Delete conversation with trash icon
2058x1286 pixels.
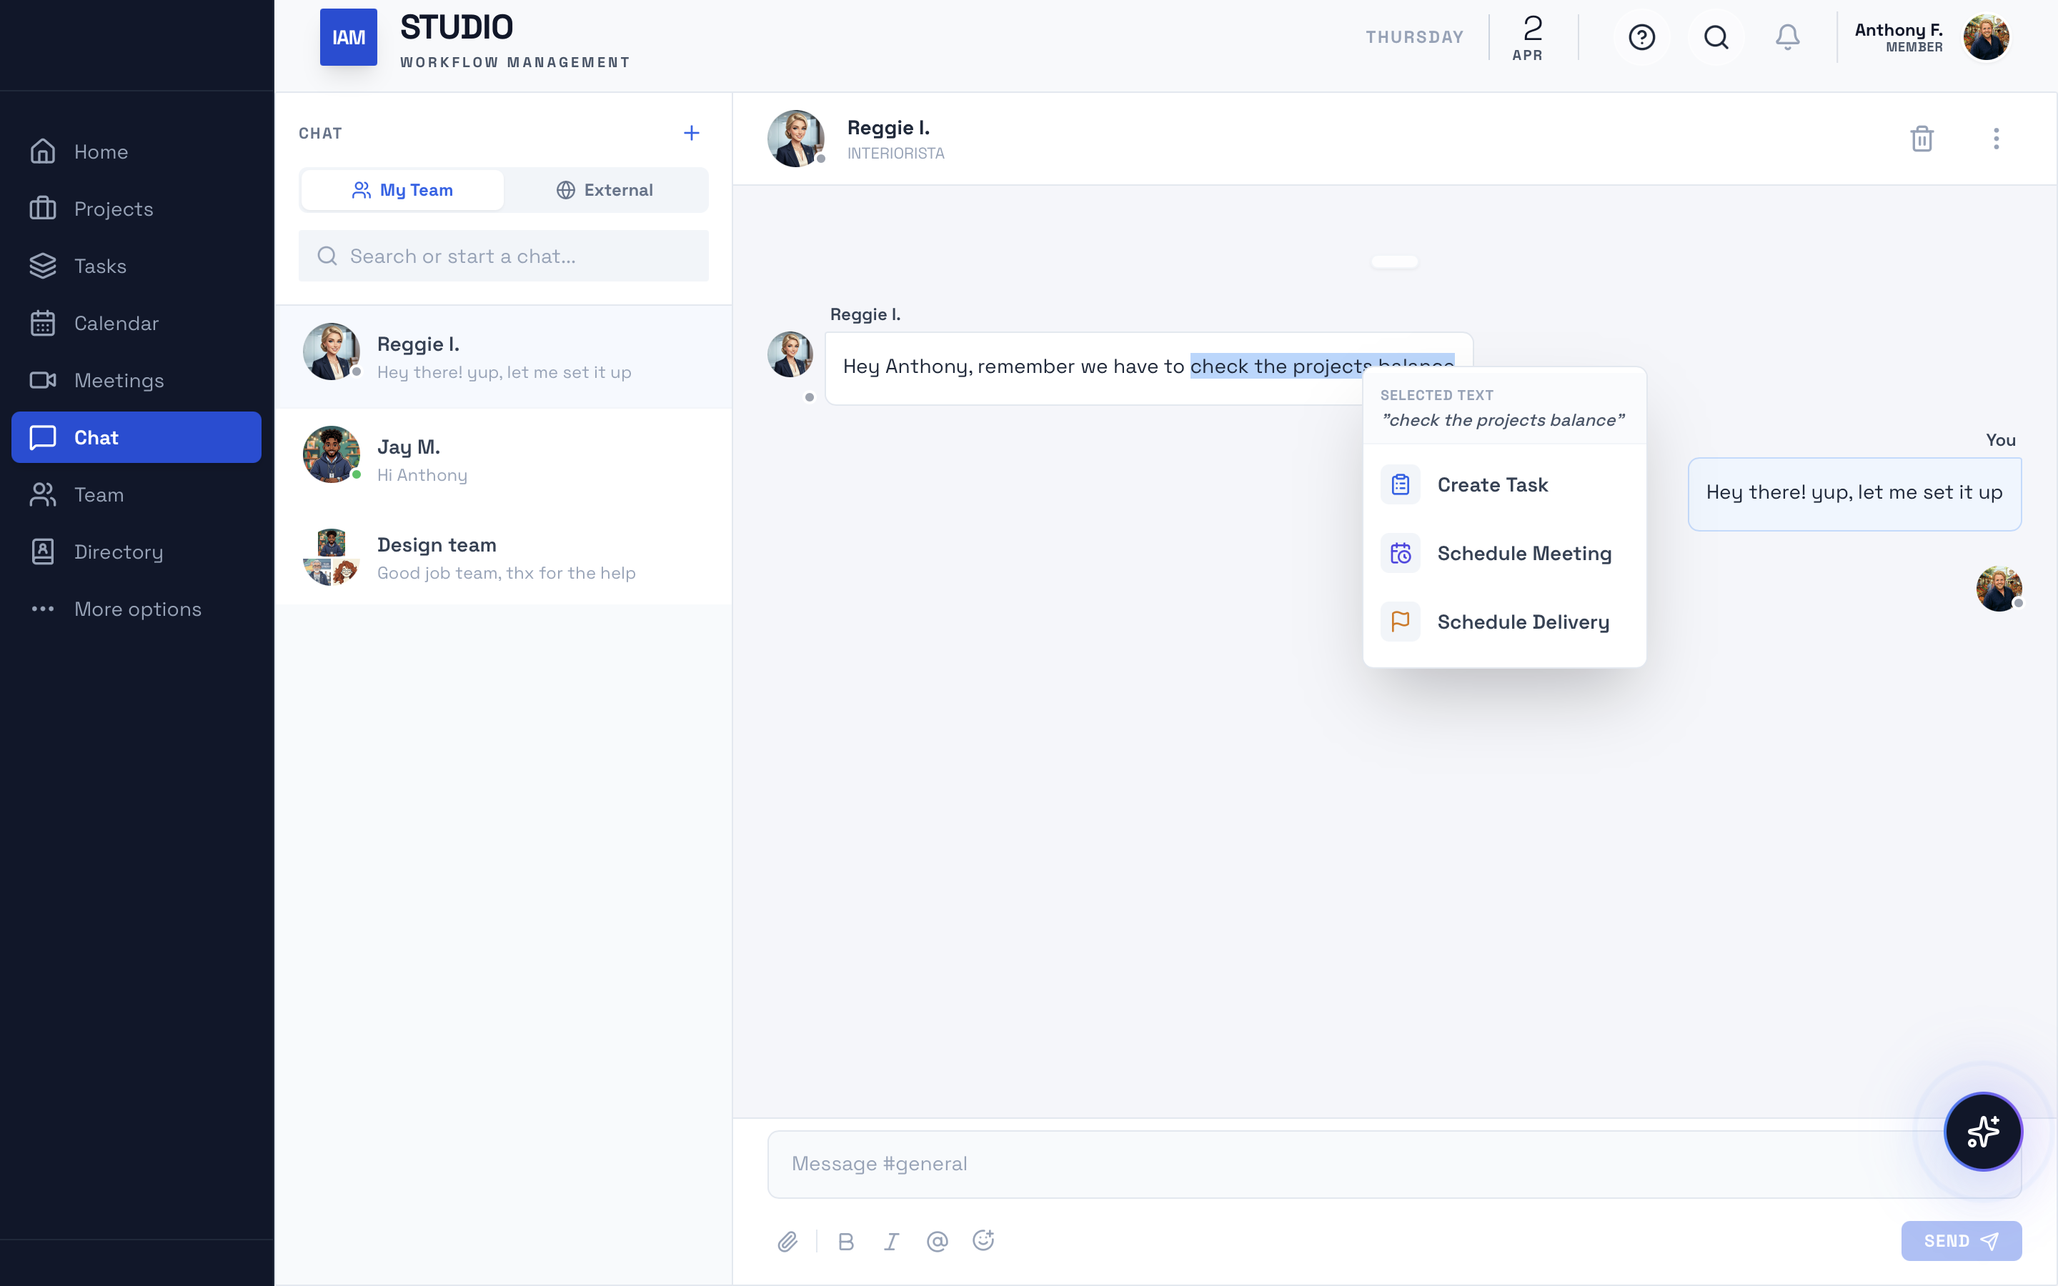click(1922, 139)
